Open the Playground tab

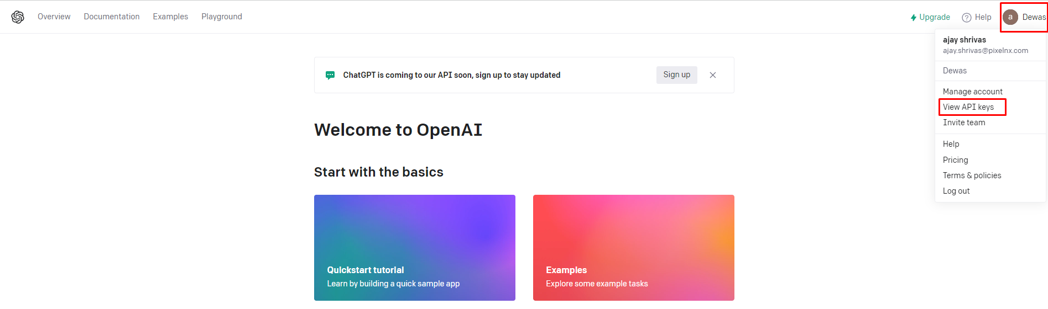tap(222, 17)
